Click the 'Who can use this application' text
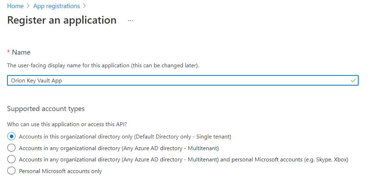This screenshot has height=179, width=372. [x=67, y=124]
